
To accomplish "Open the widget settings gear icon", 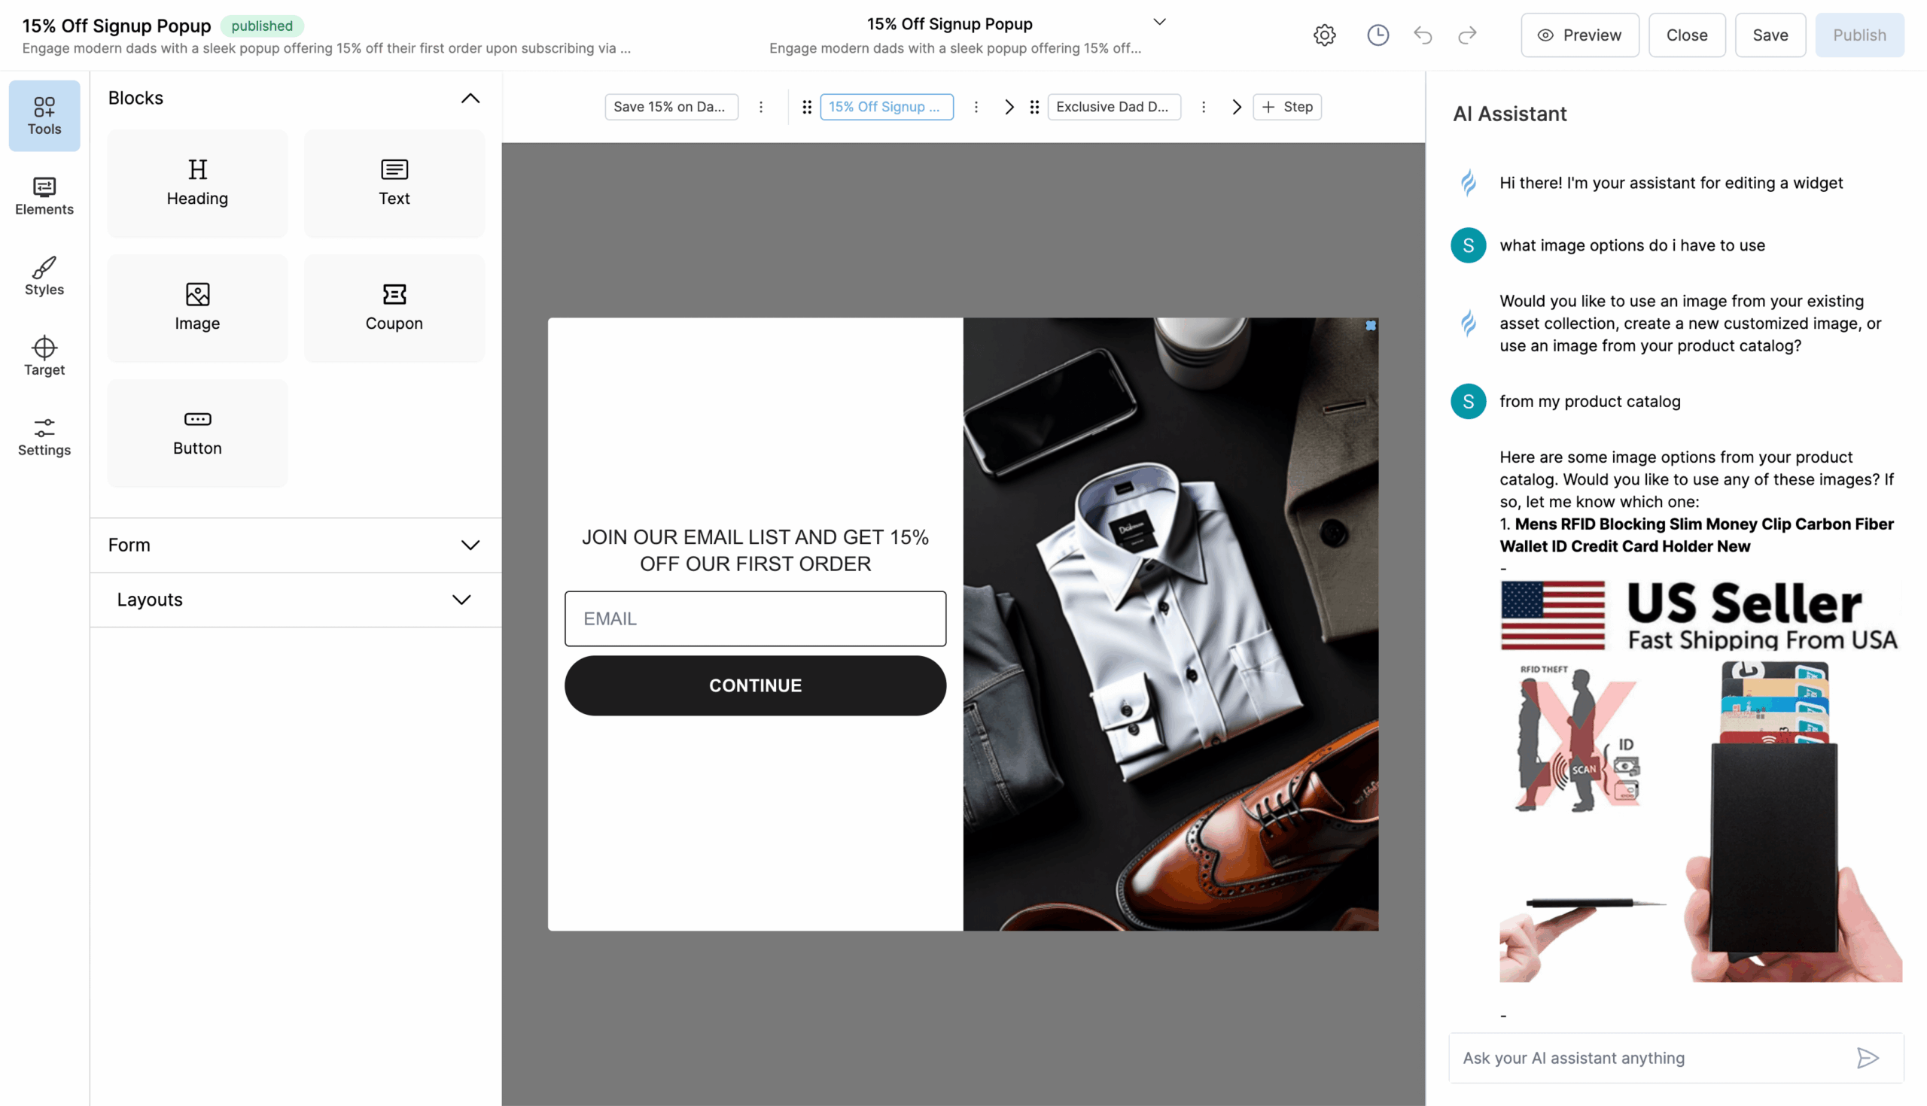I will (1323, 34).
